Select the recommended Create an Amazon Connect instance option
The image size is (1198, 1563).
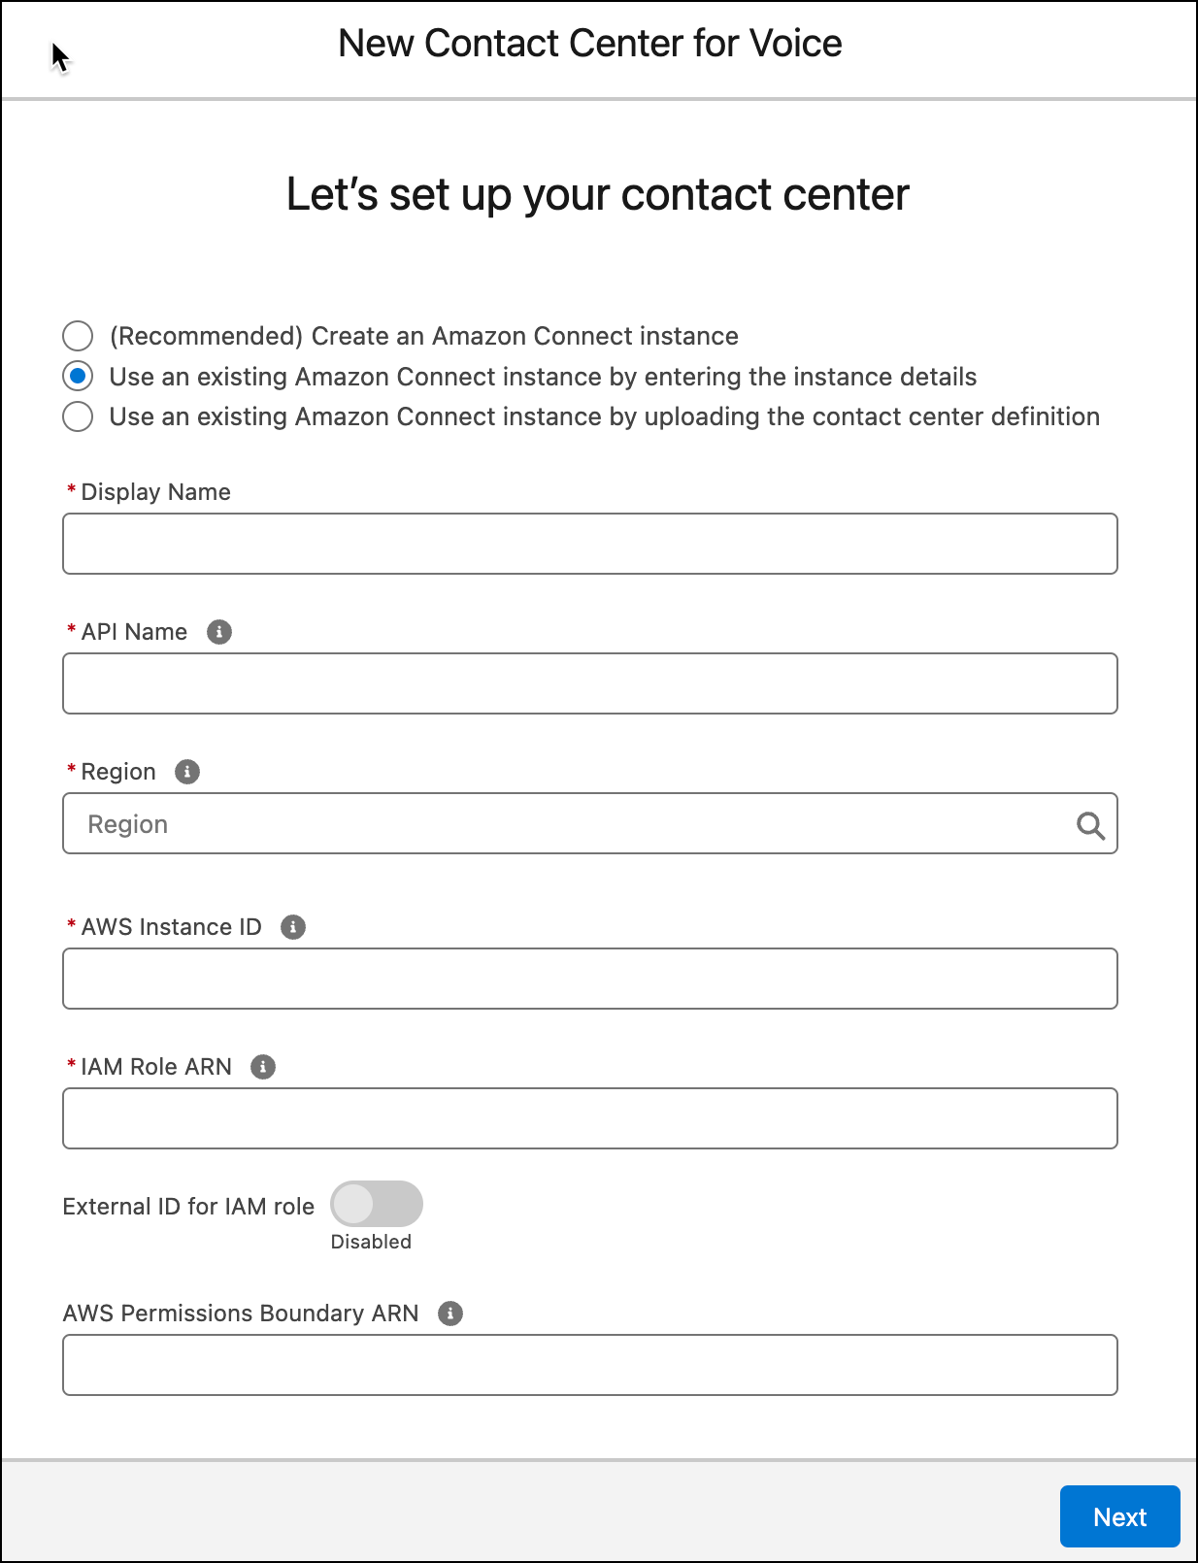78,335
